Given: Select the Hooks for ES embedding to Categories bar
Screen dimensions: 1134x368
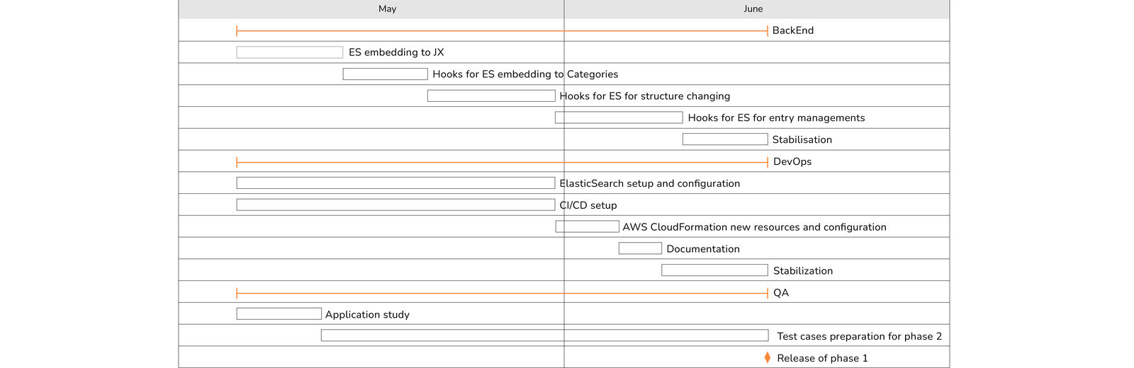Looking at the screenshot, I should pos(386,74).
